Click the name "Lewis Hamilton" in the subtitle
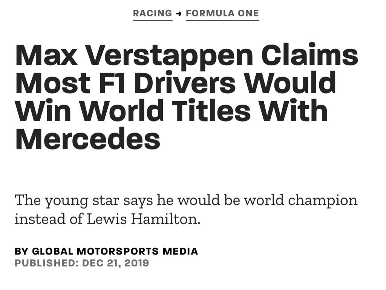 144,219
